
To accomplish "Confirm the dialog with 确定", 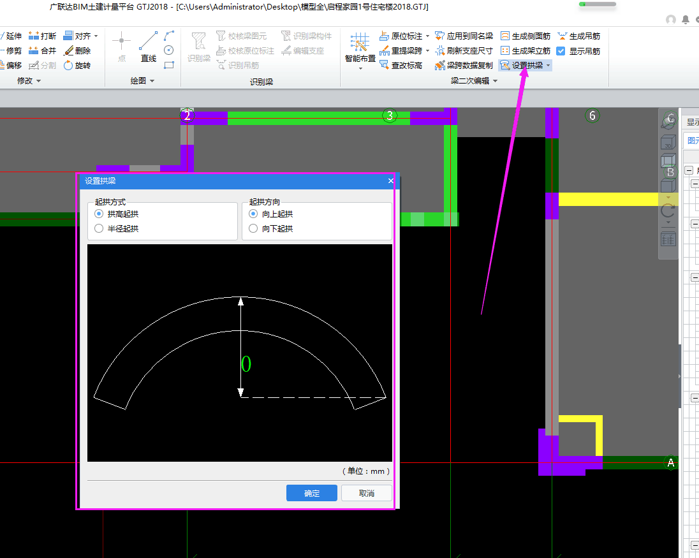I will 312,493.
